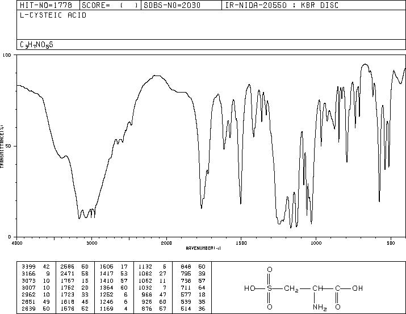406x314 pixels.
Task: Select the 3399 peak table entry
Action: click(x=35, y=266)
